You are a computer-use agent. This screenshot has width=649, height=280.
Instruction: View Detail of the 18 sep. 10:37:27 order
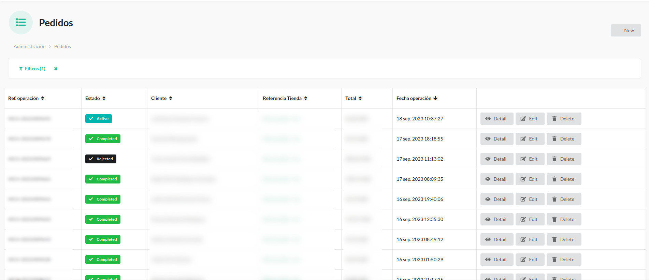tap(496, 119)
